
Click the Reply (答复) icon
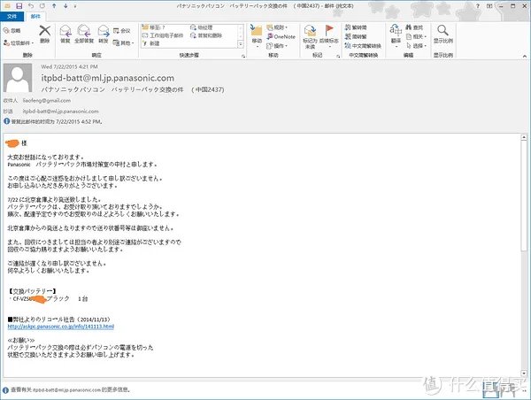tap(65, 35)
